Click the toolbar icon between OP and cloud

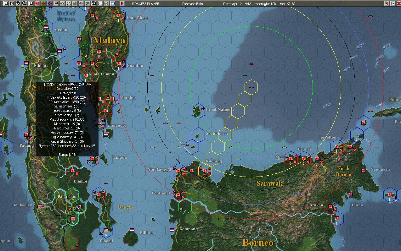(x=106, y=3)
